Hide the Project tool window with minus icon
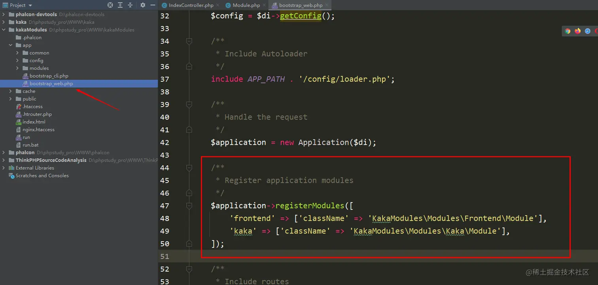The image size is (598, 285). click(x=153, y=5)
